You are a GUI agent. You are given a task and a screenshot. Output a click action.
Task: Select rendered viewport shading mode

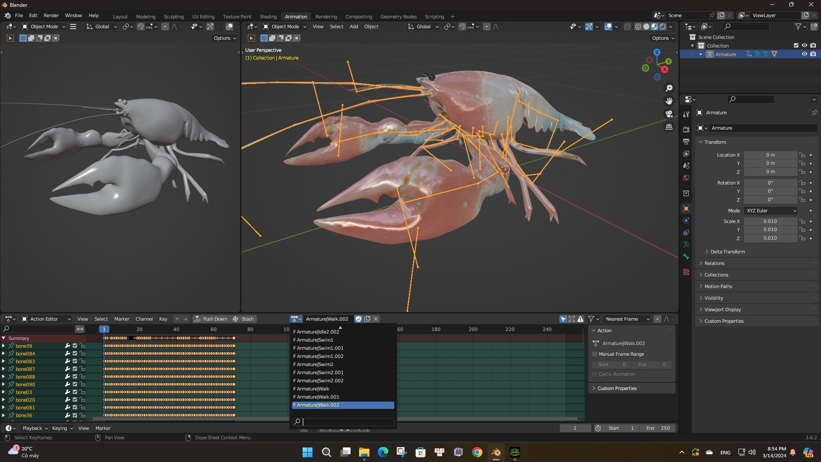click(663, 27)
